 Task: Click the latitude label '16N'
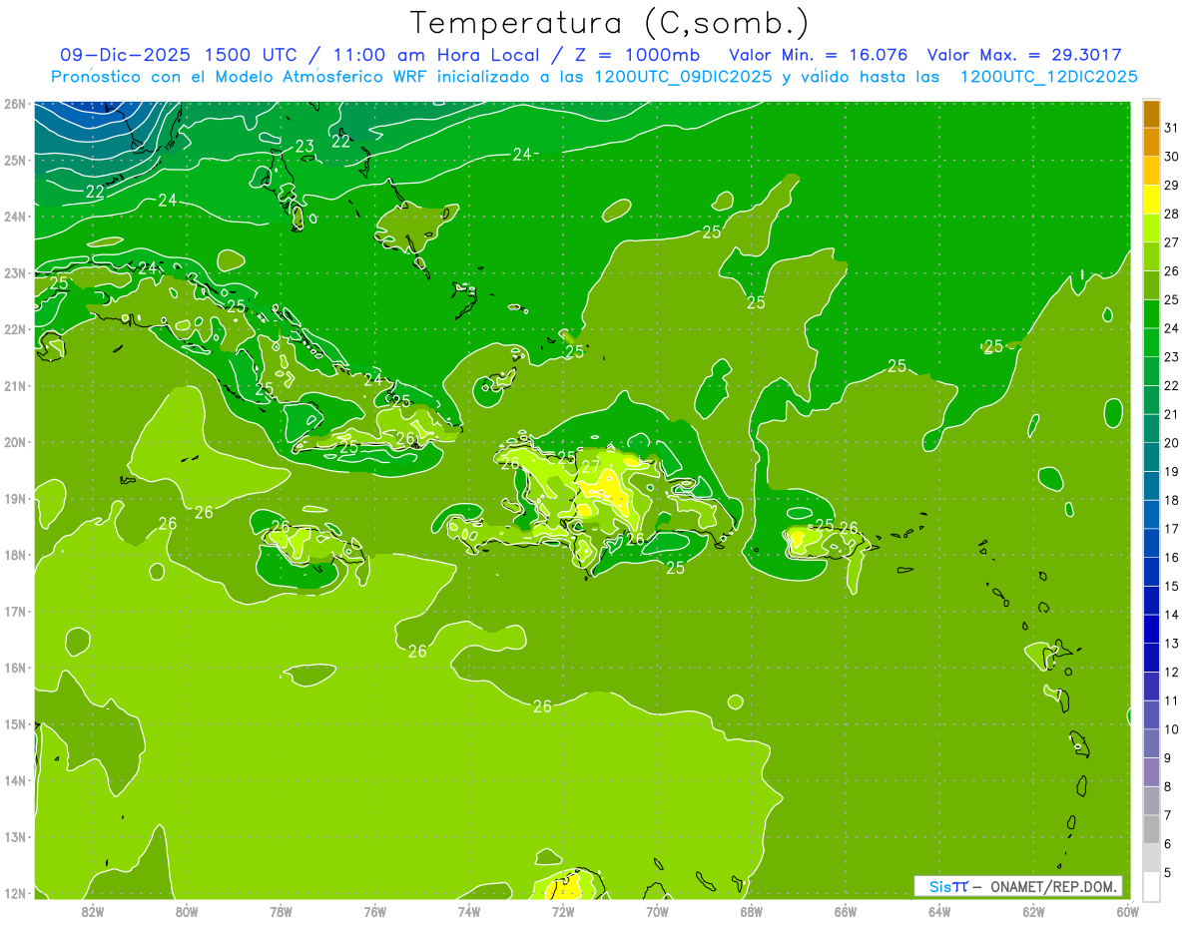click(14, 668)
